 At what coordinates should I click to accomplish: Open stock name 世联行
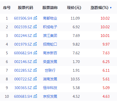[x=50, y=70]
